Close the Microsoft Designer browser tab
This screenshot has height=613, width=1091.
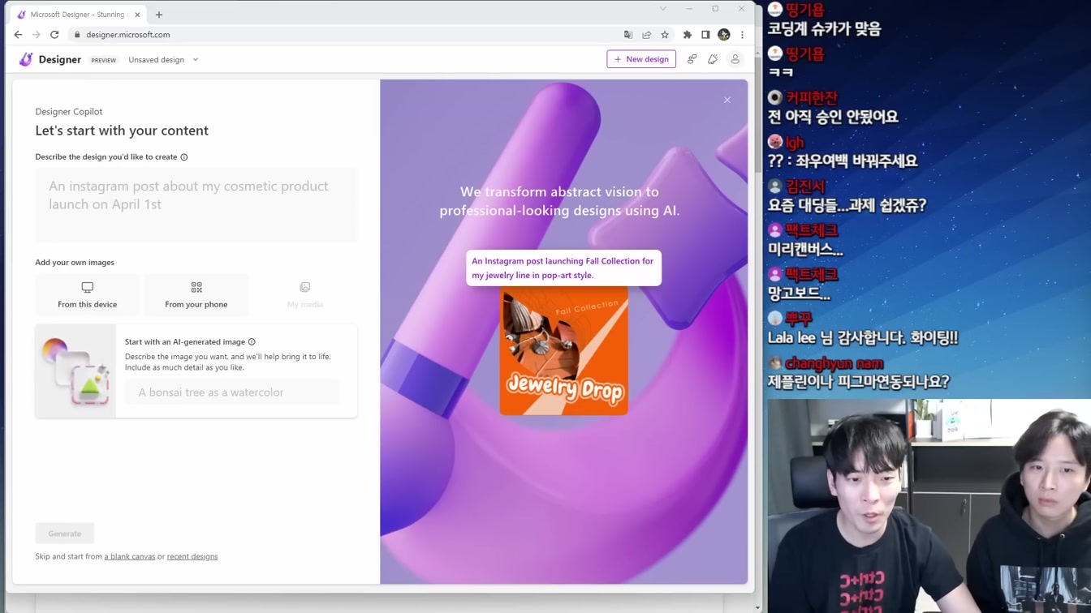137,15
